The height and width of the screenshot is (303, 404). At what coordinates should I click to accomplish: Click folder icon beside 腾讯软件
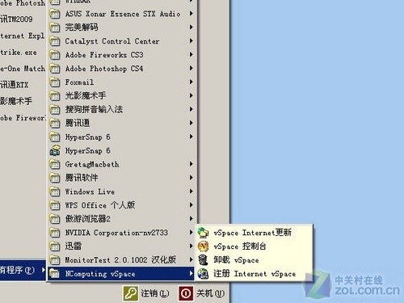click(x=55, y=178)
